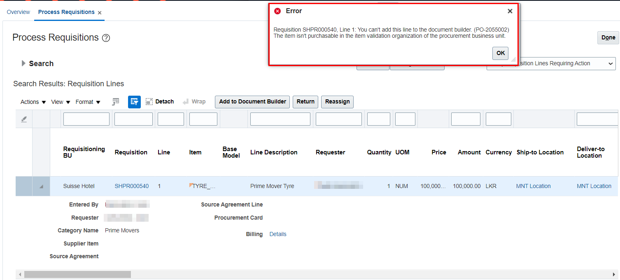Toggle the Query By Example filter icon
Screen dimensions: 620x280
point(134,102)
